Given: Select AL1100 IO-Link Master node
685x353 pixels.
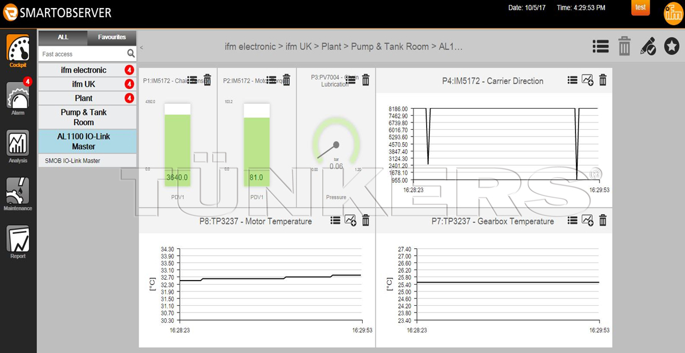Looking at the screenshot, I should pyautogui.click(x=87, y=141).
